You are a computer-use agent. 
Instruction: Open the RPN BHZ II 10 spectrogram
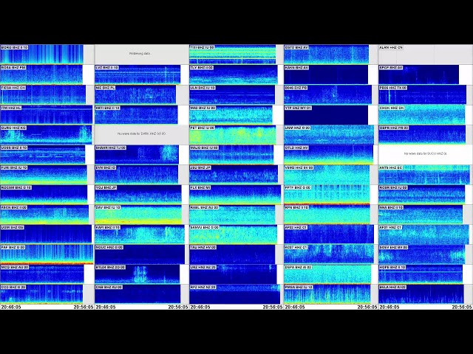327,215
